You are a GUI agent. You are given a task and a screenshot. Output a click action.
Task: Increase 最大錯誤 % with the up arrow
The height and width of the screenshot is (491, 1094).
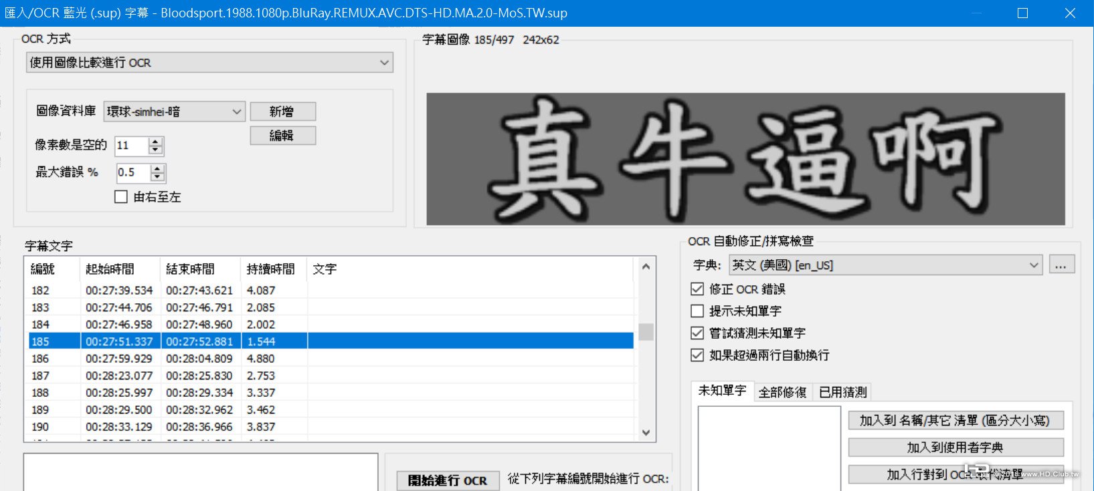(158, 168)
